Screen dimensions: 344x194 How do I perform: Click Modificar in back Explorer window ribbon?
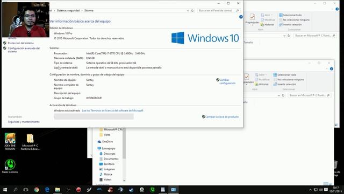pyautogui.click(x=268, y=20)
